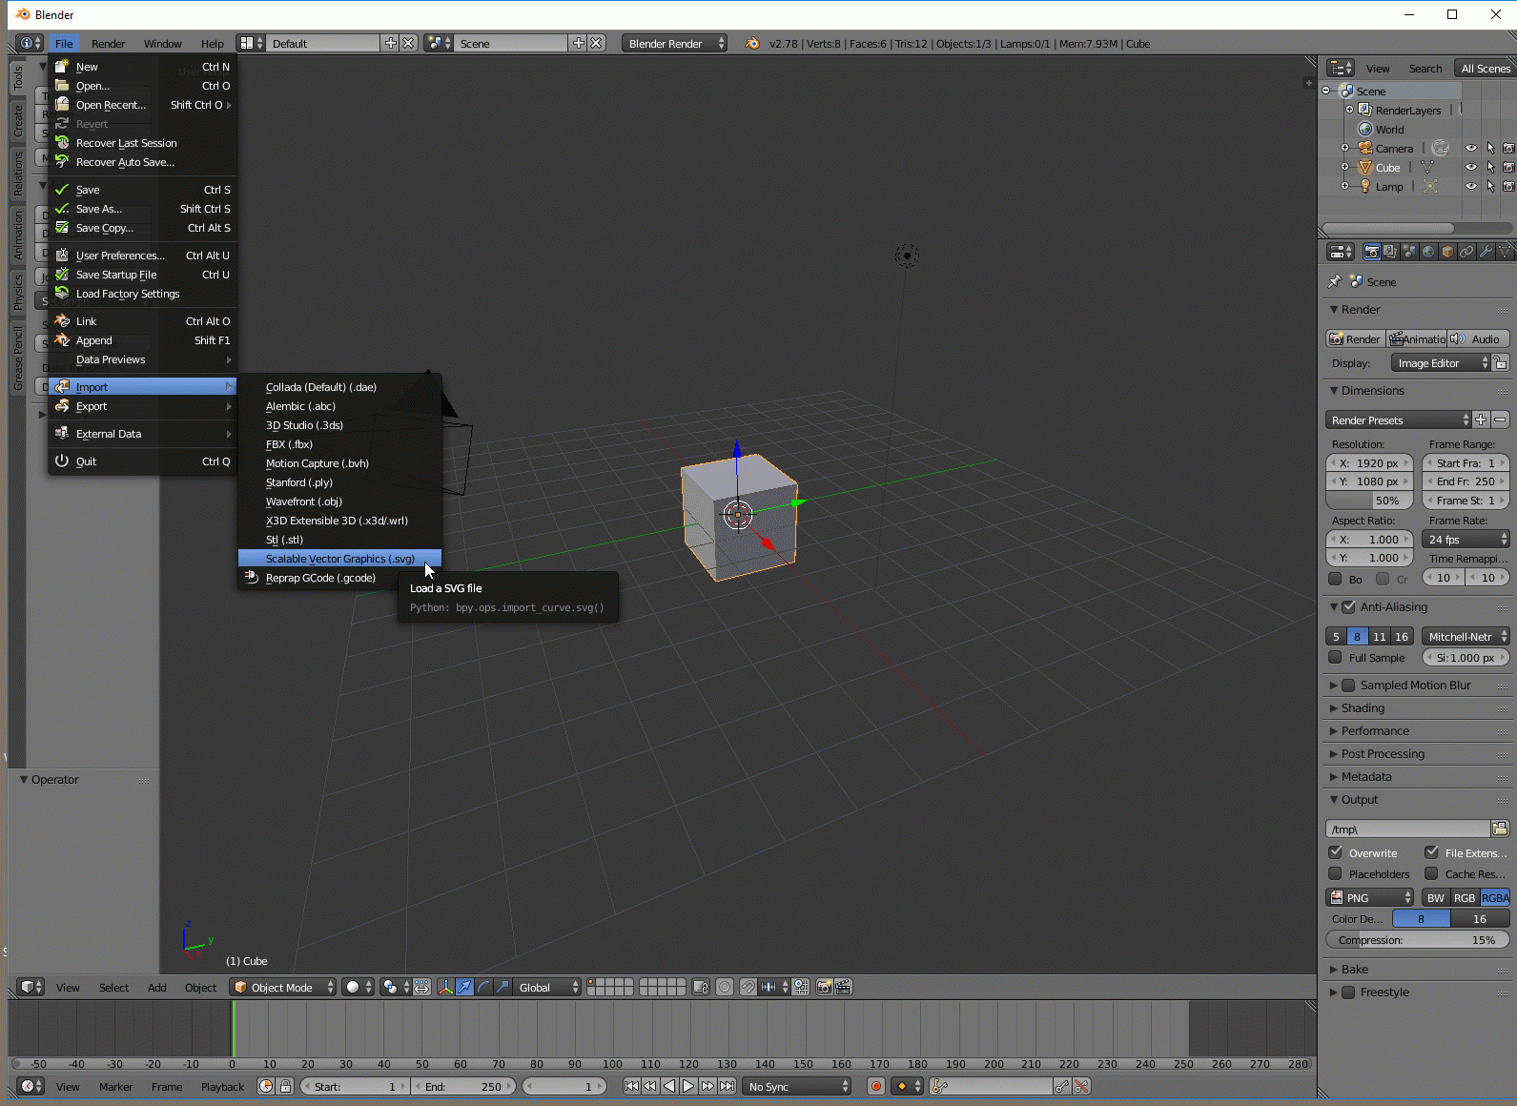This screenshot has width=1517, height=1106.
Task: Enable Sampled Motion Blur
Action: point(1348,685)
